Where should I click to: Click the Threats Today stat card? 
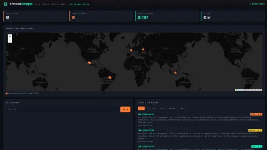point(101,16)
